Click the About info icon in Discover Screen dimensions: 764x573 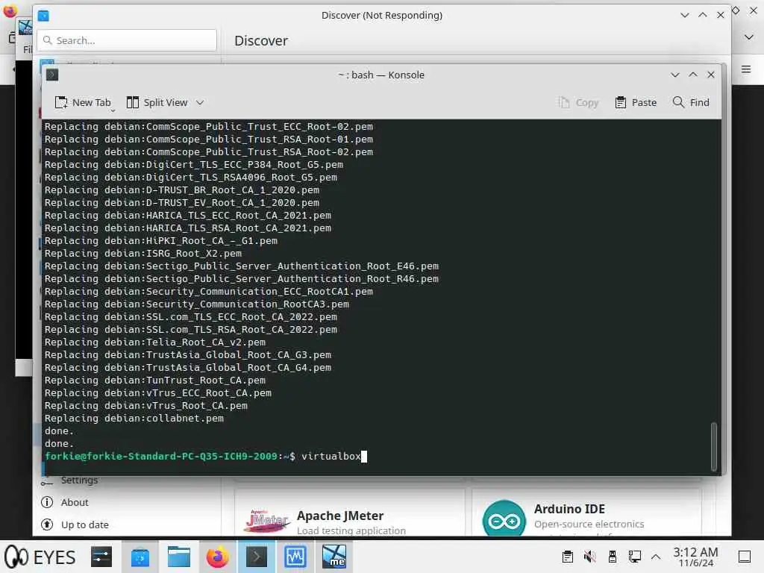(47, 502)
